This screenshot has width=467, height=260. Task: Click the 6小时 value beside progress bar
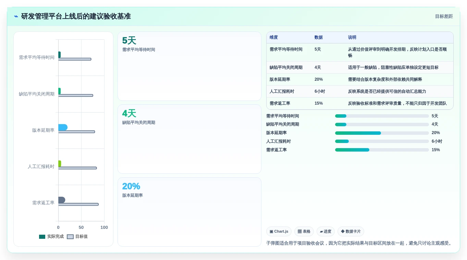[437, 141]
